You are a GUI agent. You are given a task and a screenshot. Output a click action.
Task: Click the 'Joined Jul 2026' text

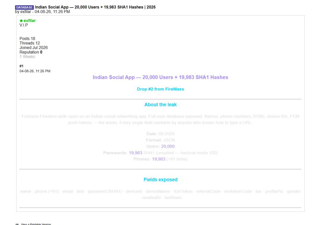coord(34,47)
